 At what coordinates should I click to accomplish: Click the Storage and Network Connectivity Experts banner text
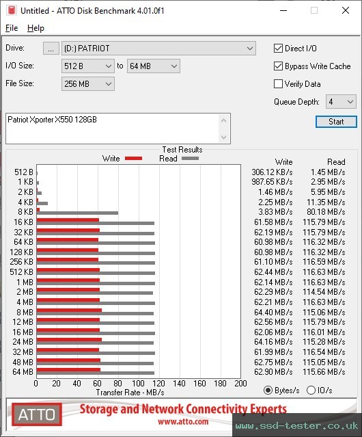183,409
